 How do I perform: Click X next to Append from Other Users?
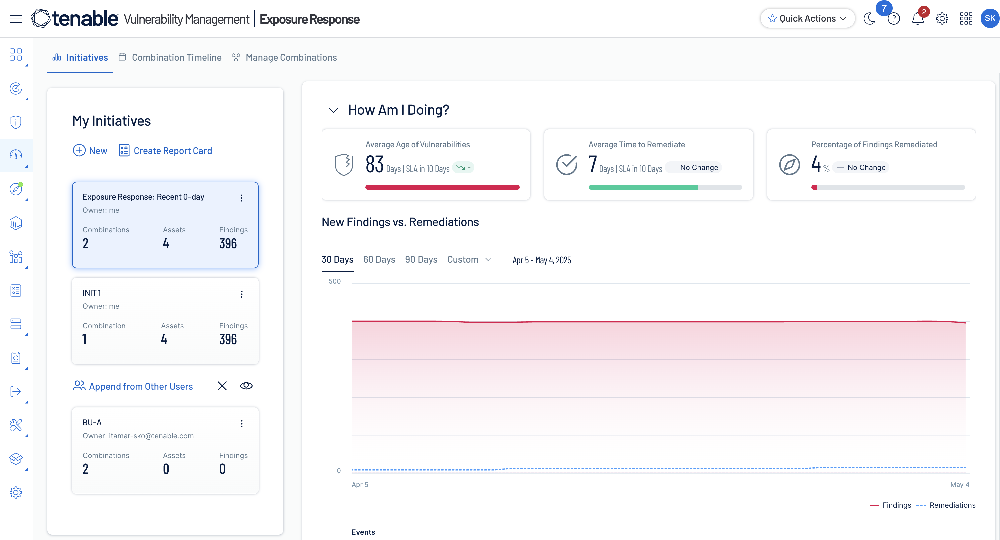pos(222,386)
